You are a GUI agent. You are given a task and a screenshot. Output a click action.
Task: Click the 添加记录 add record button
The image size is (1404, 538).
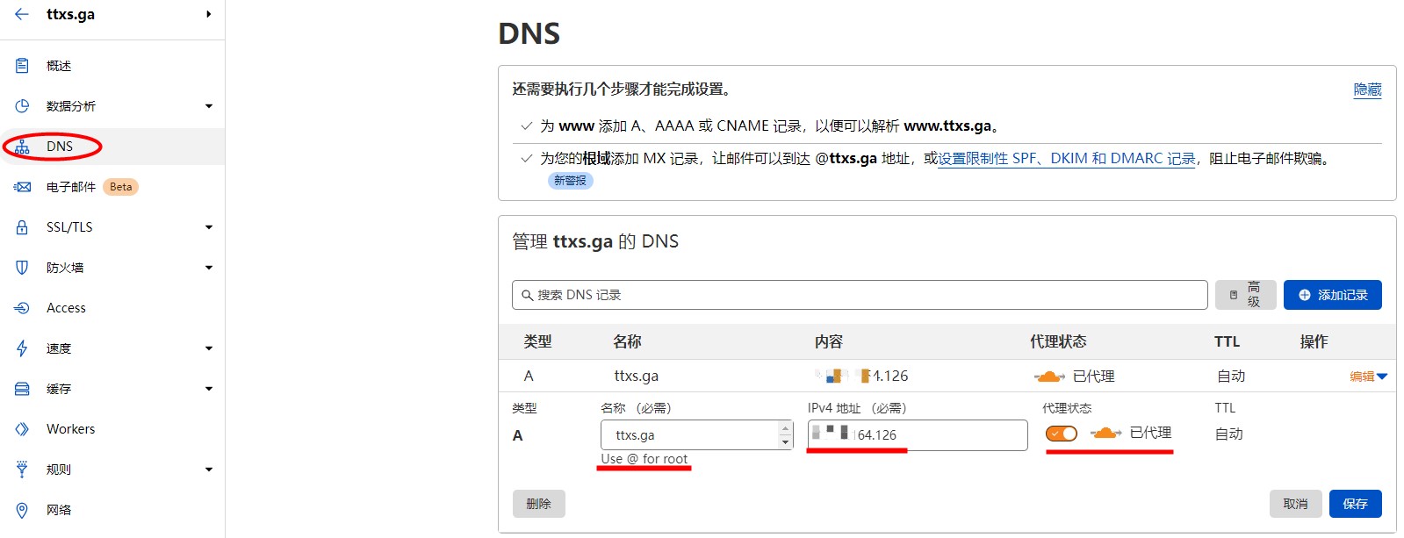(x=1332, y=295)
